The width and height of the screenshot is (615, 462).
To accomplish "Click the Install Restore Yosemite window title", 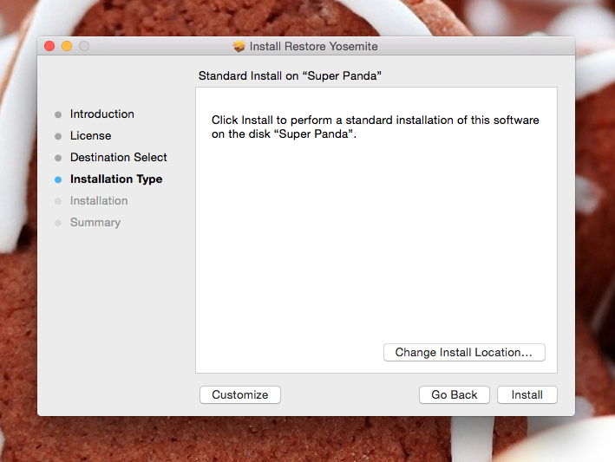I will tap(313, 46).
